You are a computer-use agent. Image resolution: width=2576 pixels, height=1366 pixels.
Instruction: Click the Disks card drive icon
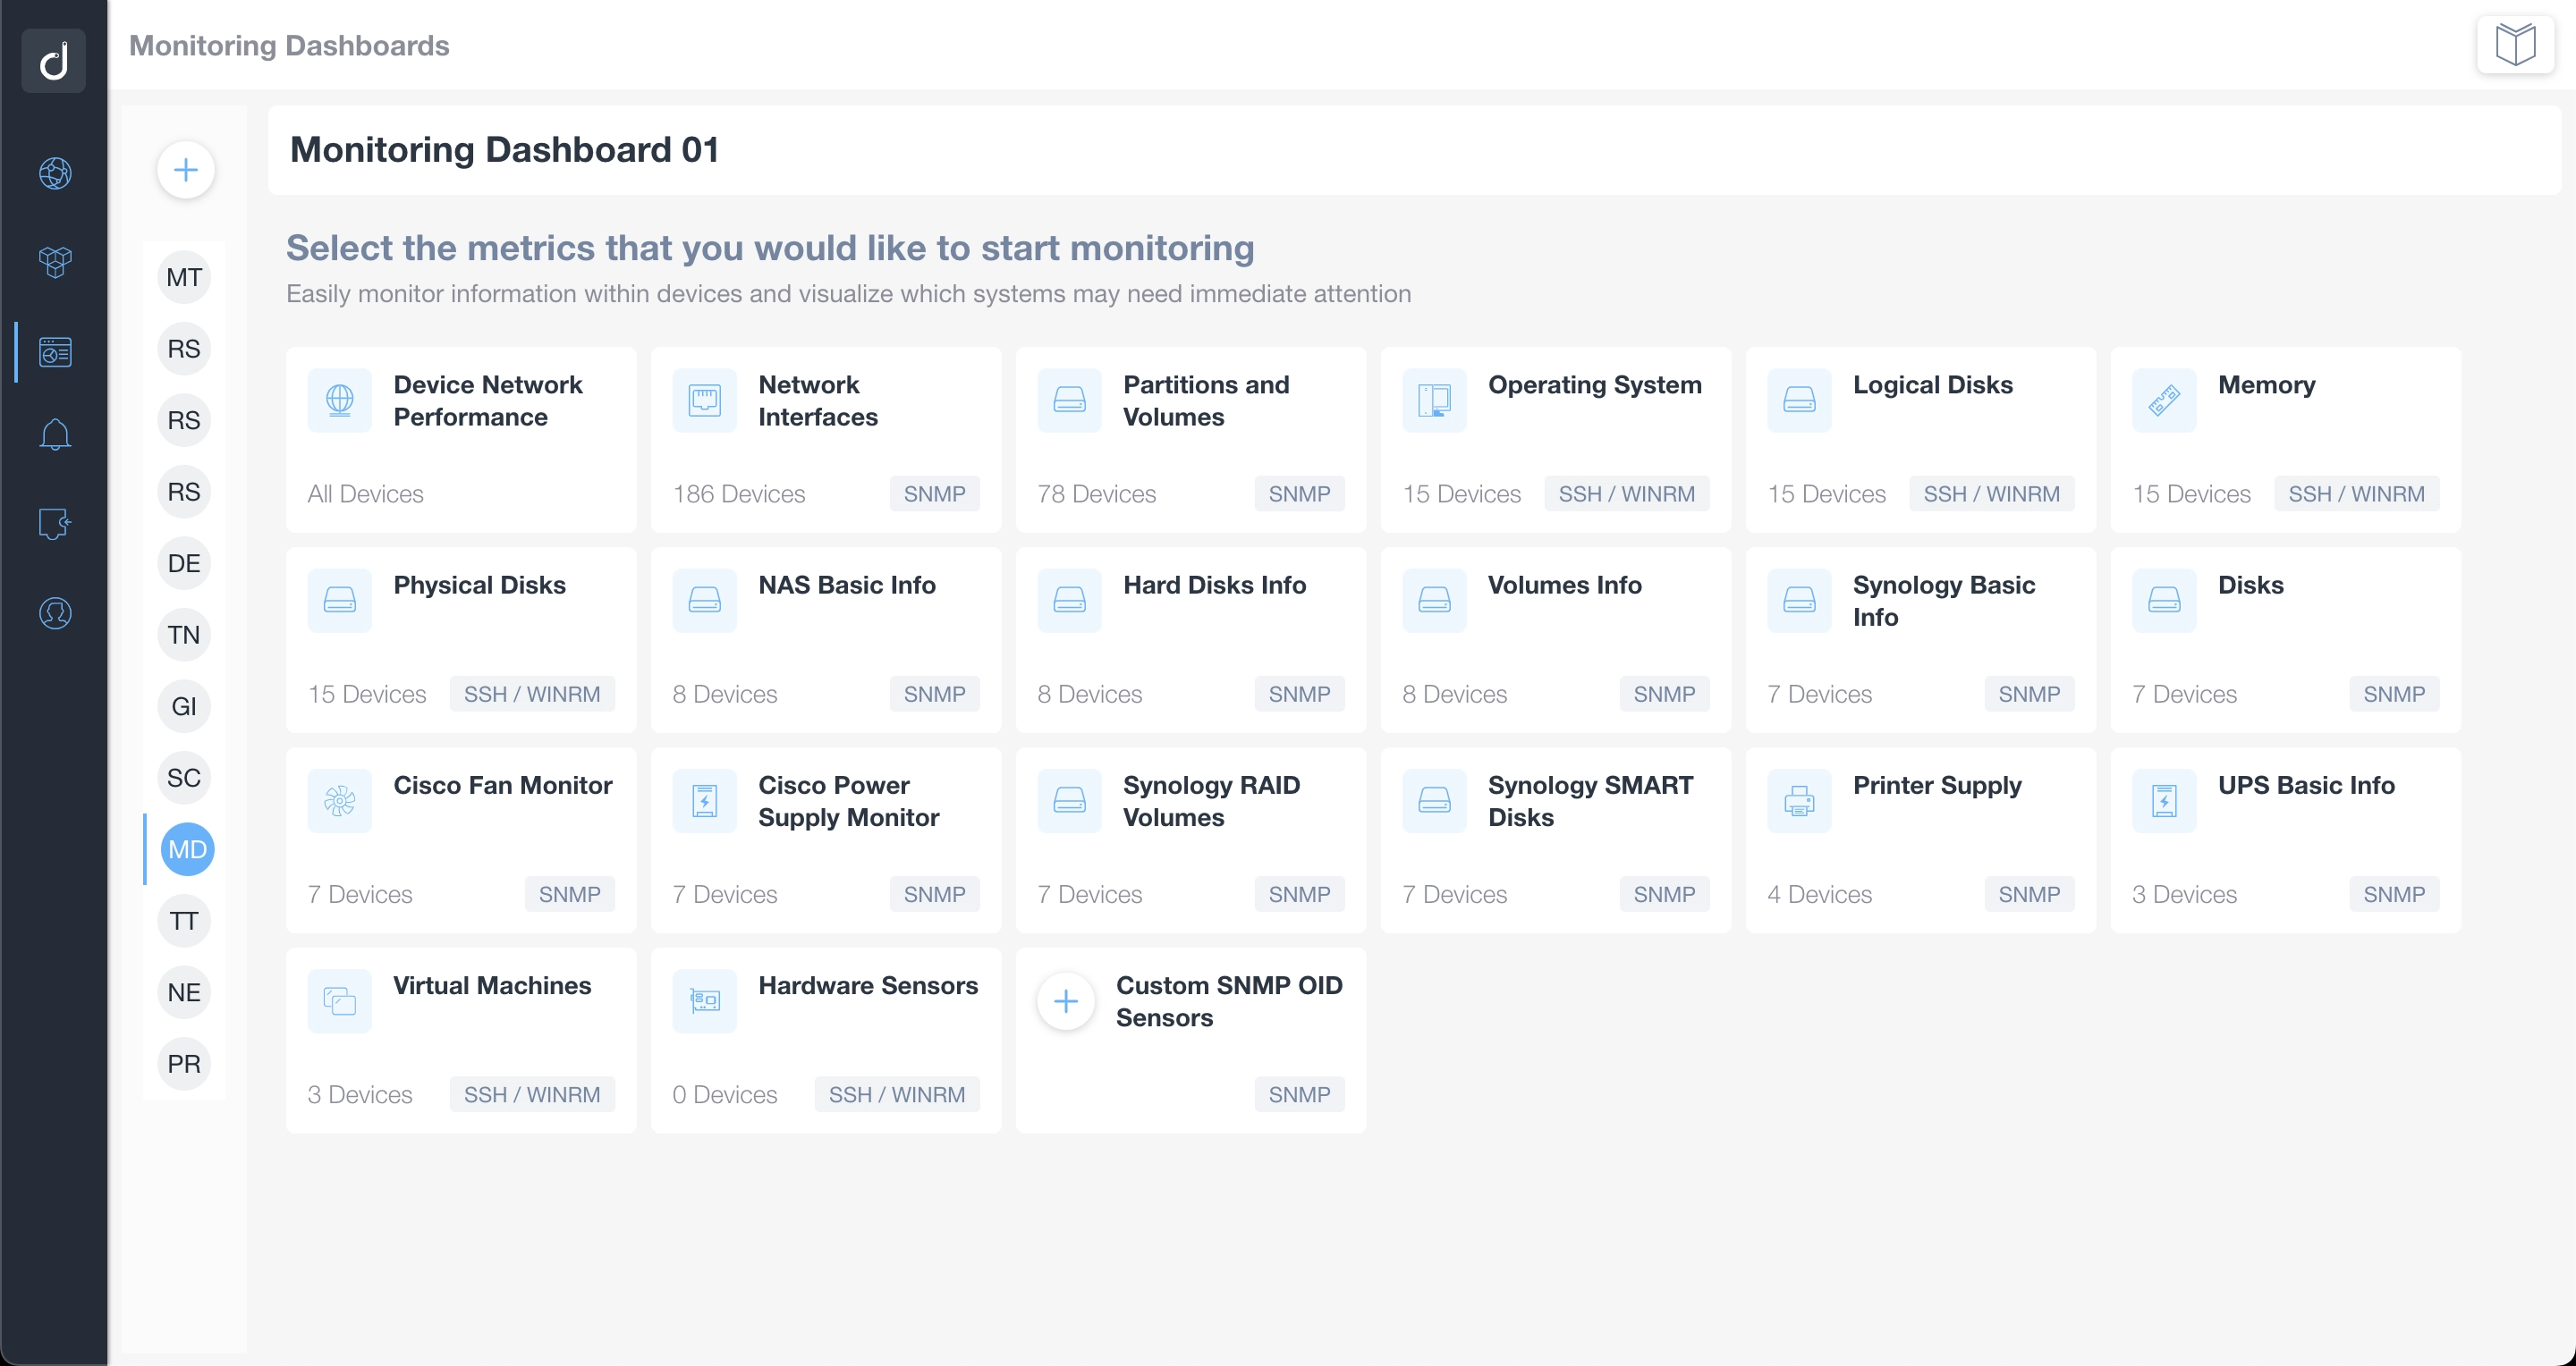(2165, 600)
